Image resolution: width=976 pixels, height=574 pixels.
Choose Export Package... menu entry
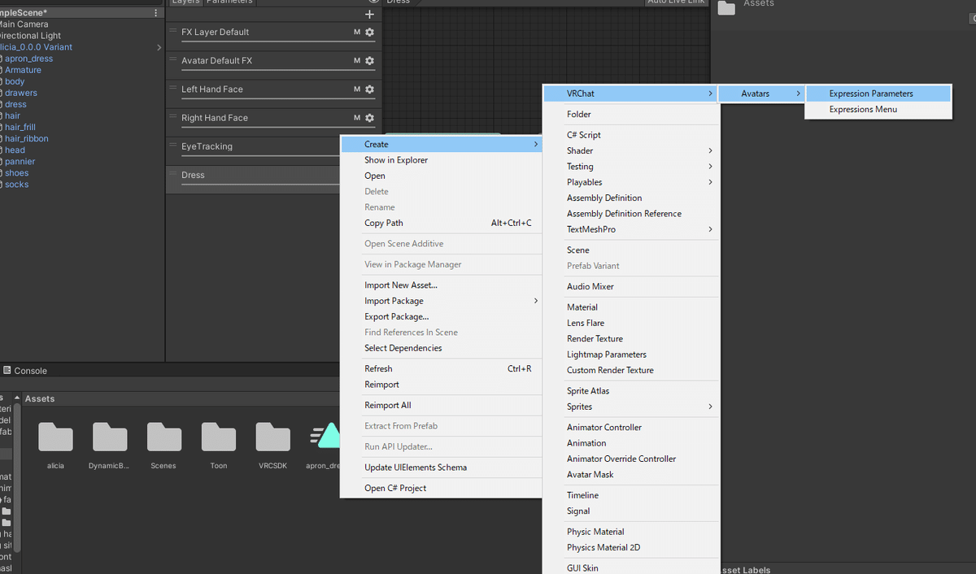pyautogui.click(x=441, y=317)
